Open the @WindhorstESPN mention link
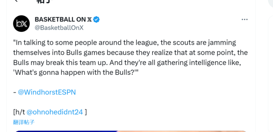The height and width of the screenshot is (132, 273). point(47,92)
